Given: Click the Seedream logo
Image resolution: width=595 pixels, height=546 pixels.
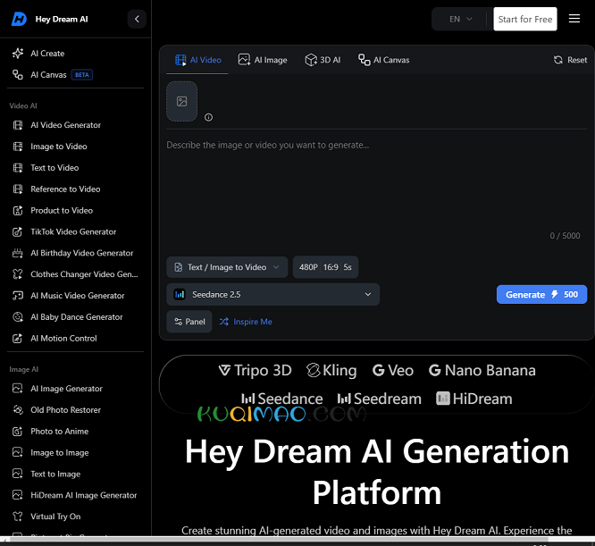Looking at the screenshot, I should coord(379,399).
